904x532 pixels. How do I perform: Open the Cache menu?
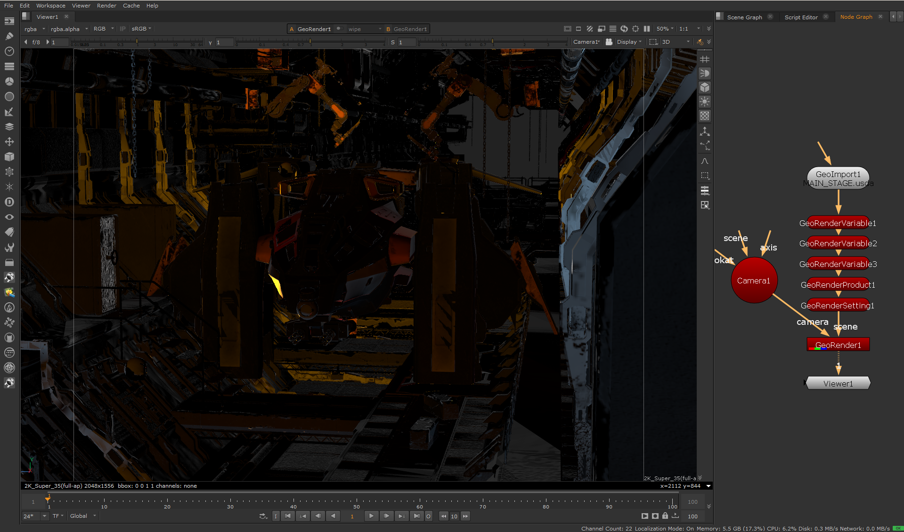tap(131, 6)
